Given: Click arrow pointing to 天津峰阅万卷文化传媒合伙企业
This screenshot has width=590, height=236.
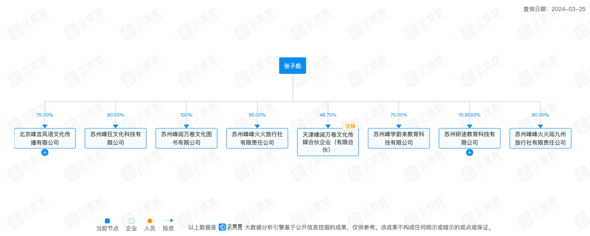Looking at the screenshot, I should coord(328,126).
